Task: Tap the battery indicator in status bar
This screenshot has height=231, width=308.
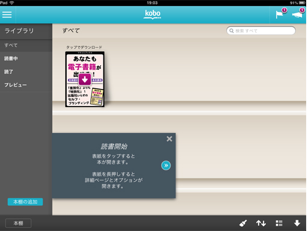Action: [x=302, y=3]
